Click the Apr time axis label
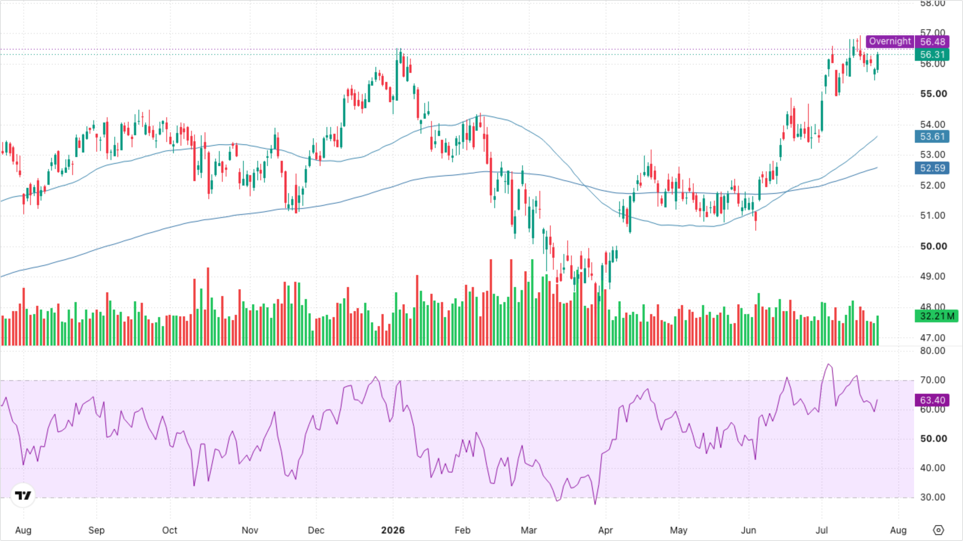This screenshot has width=963, height=541. (605, 530)
